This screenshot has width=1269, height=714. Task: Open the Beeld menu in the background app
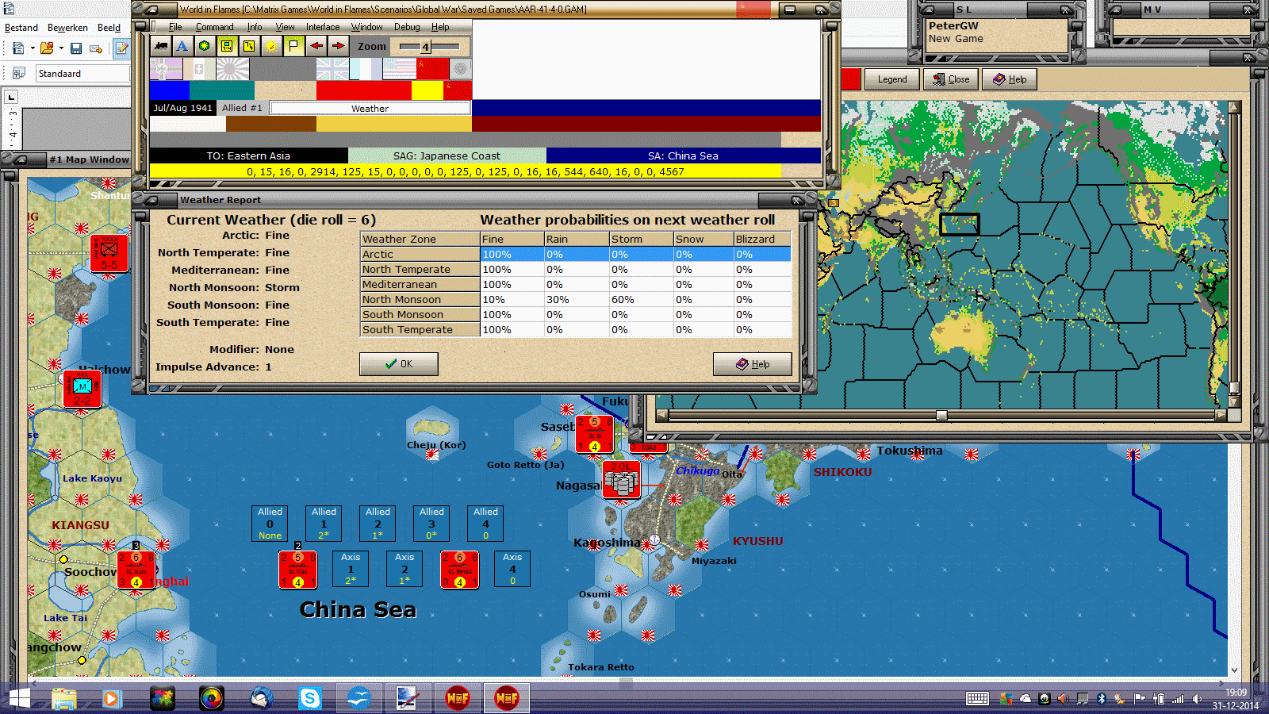[109, 27]
